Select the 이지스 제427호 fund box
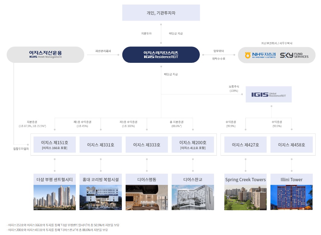Image resolution: width=321 pixels, height=235 pixels. pyautogui.click(x=246, y=145)
